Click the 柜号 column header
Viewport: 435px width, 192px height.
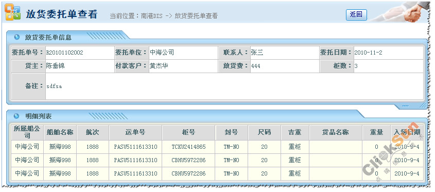(x=188, y=132)
